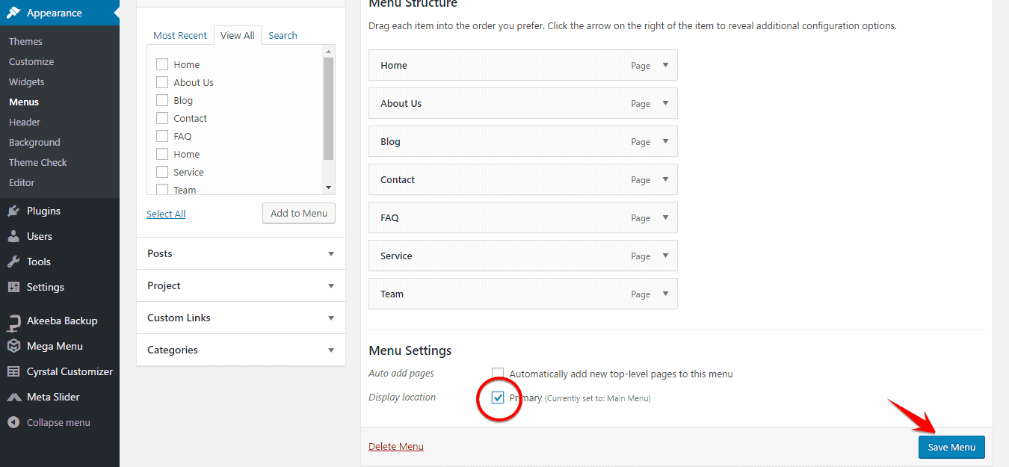Select the Plugins sidebar icon
This screenshot has width=1009, height=467.
13,211
